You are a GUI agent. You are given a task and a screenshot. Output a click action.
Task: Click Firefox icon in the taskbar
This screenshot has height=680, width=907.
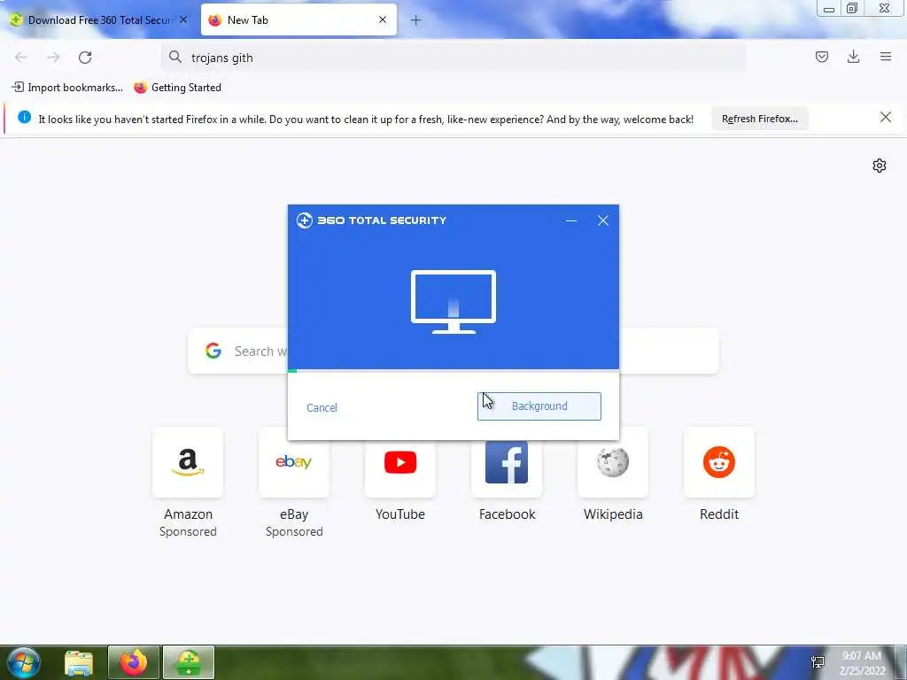click(x=134, y=662)
